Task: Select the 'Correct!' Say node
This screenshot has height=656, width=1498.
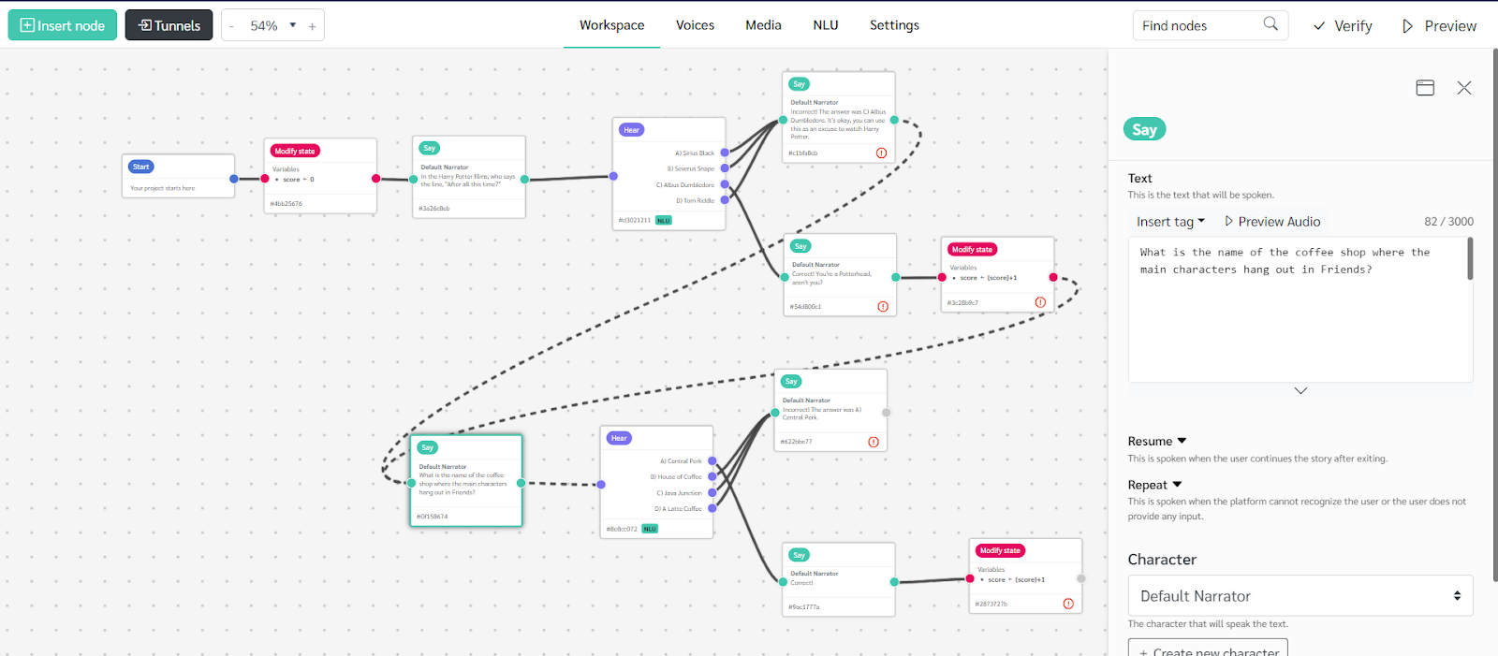Action: pyautogui.click(x=839, y=579)
